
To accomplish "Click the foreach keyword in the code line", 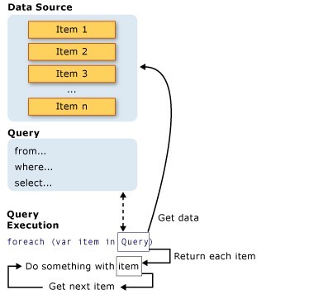I will click(x=26, y=242).
